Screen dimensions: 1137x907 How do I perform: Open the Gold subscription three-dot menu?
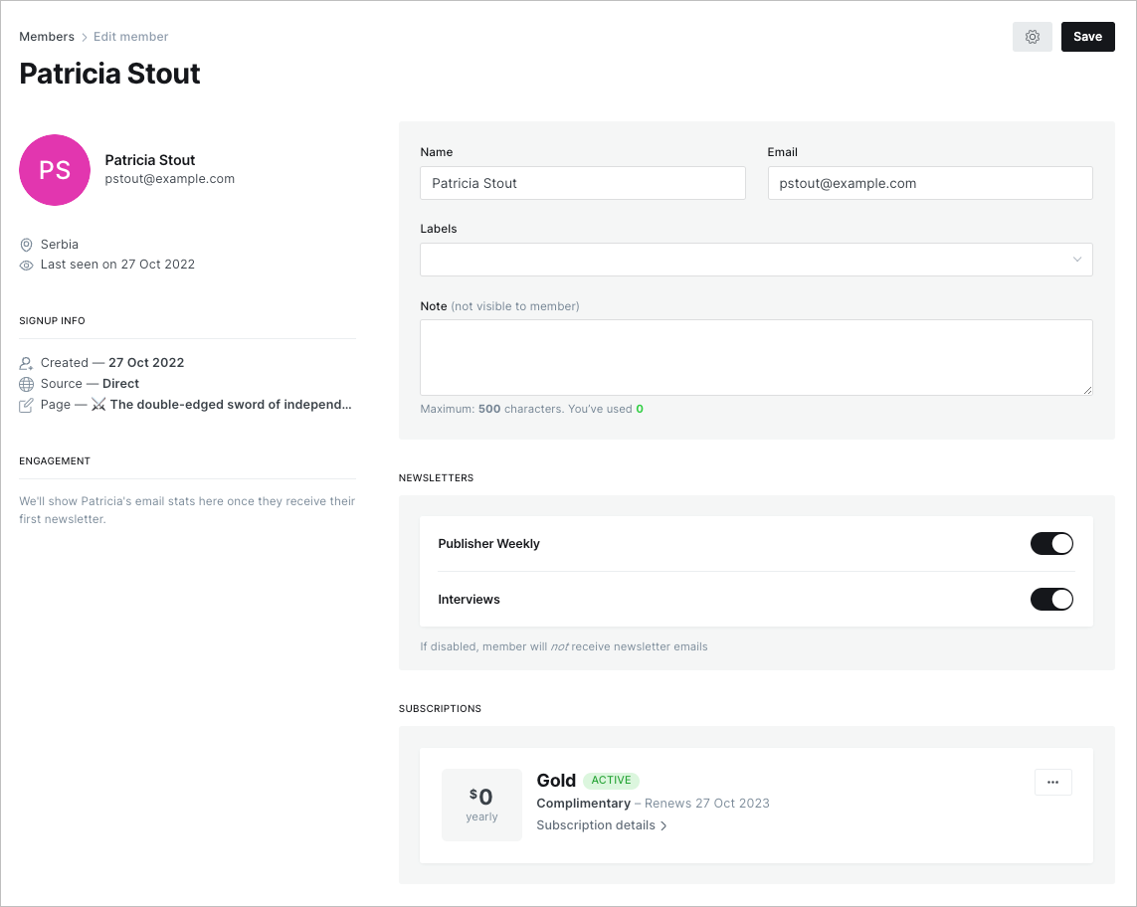1052,783
